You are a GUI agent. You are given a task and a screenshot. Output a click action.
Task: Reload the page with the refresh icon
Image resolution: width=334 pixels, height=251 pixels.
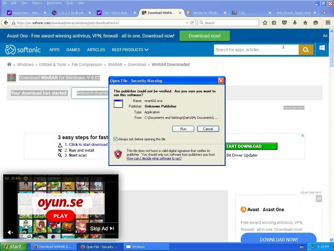pos(192,23)
